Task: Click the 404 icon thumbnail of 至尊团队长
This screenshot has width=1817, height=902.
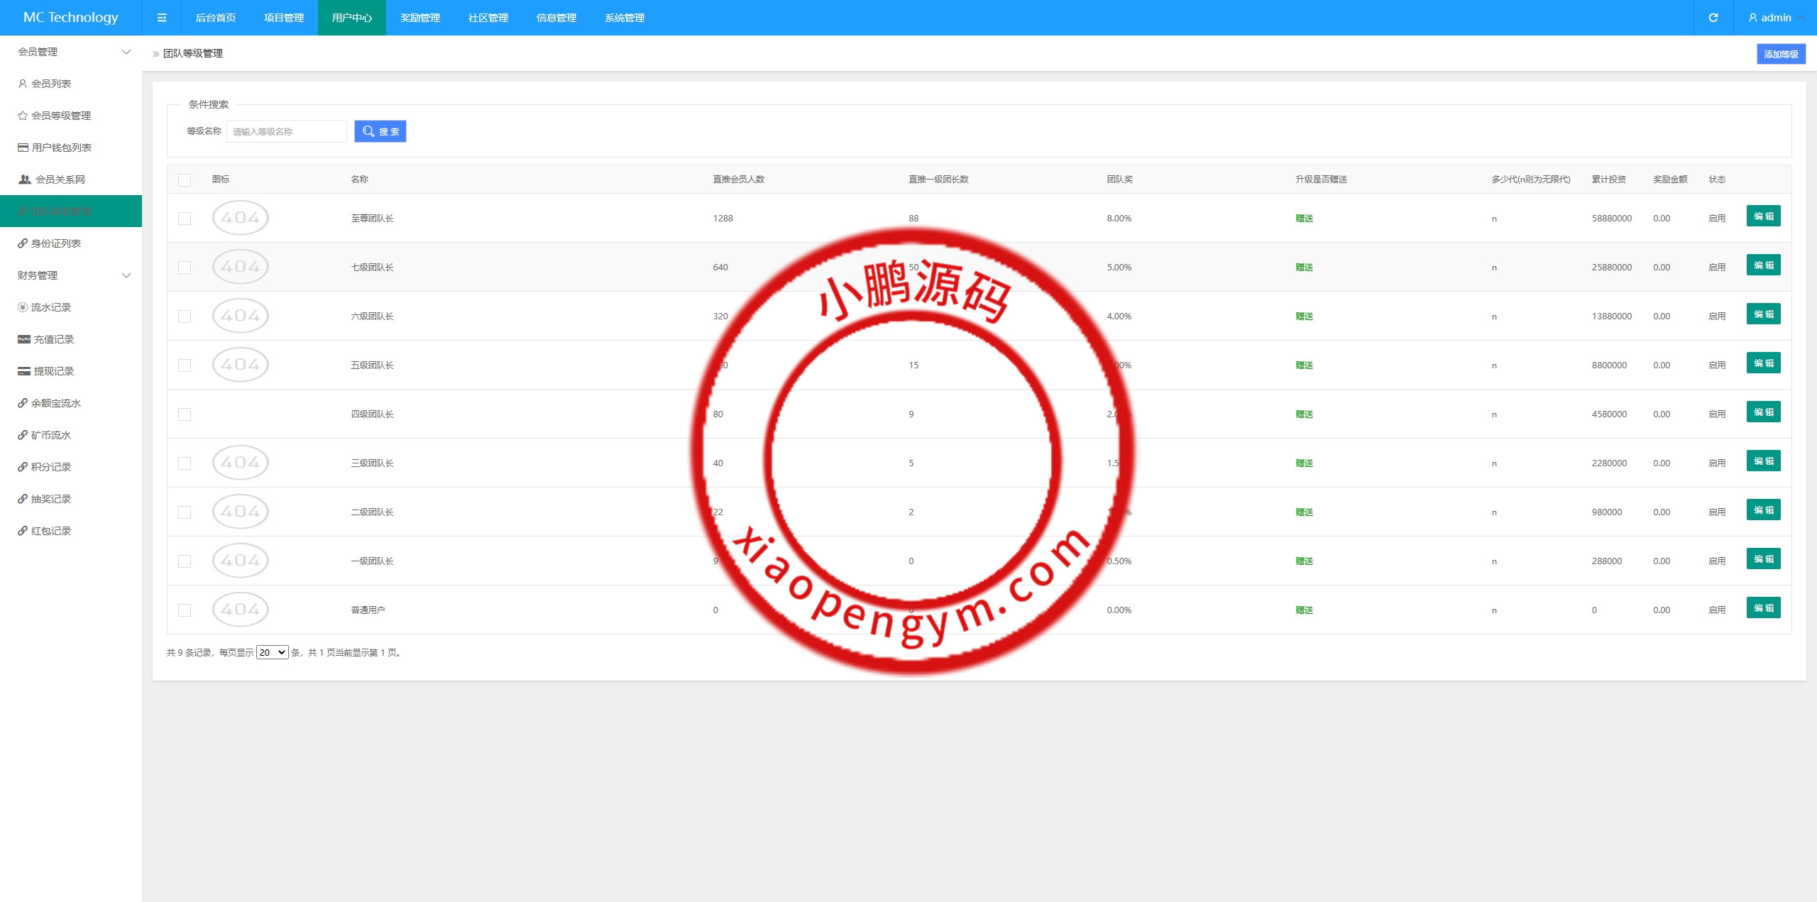Action: click(240, 218)
